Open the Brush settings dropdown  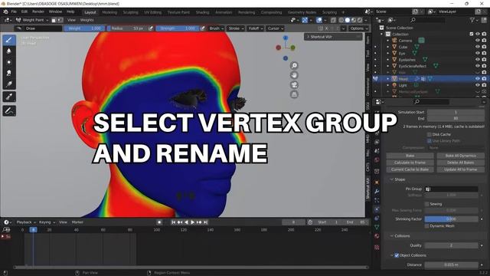coord(216,28)
